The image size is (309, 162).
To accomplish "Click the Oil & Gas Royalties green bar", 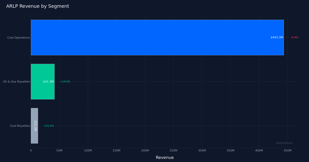I will coord(42,82).
